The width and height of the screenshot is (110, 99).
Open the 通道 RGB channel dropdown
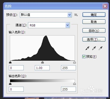(x=49, y=25)
